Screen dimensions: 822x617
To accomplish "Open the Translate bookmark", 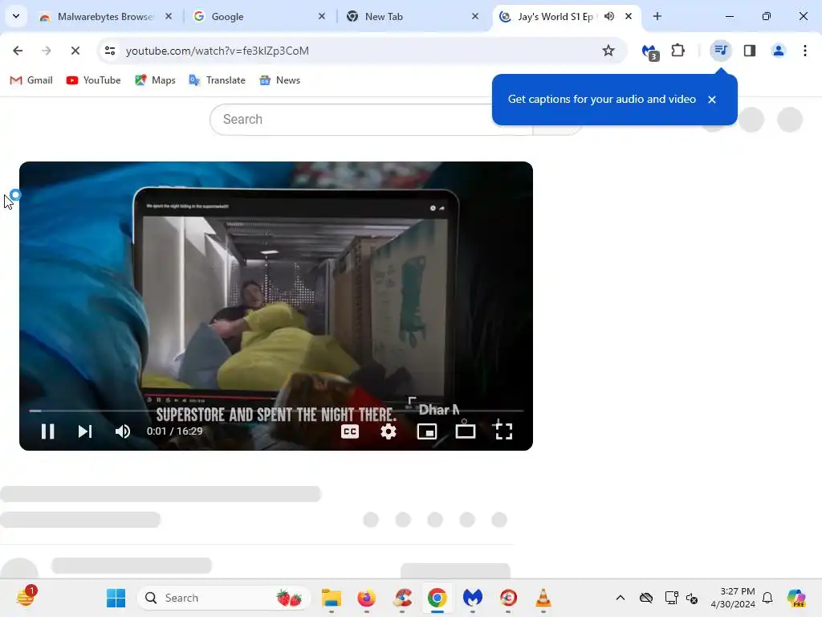I will point(217,80).
